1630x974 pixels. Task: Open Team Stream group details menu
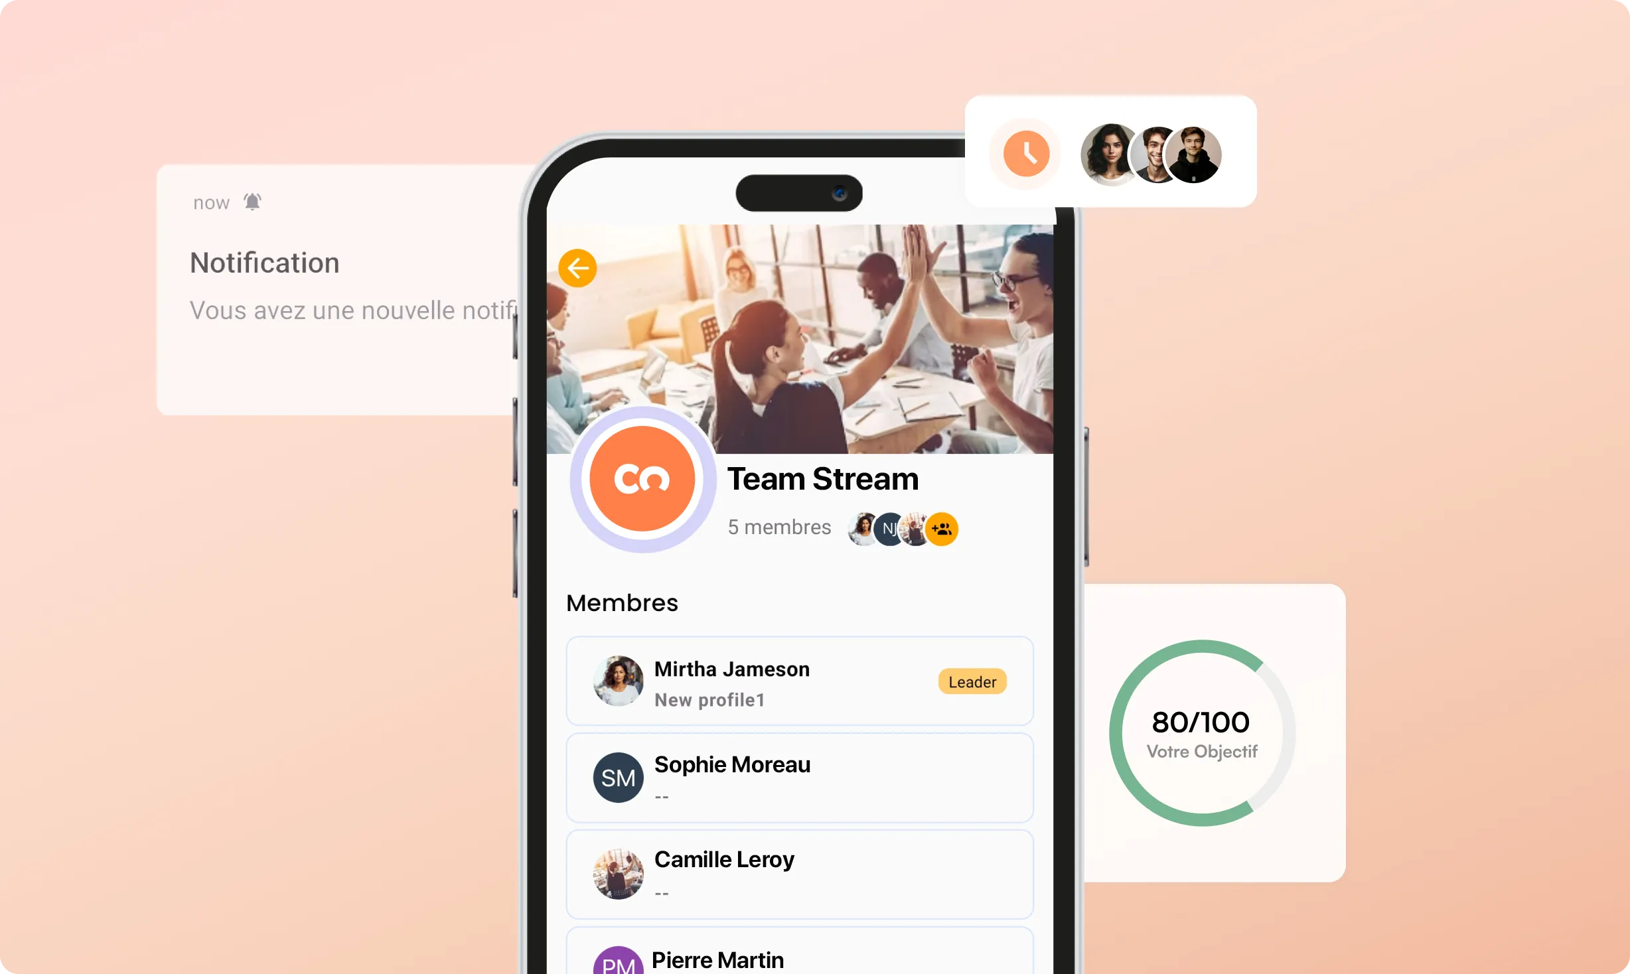(x=823, y=478)
